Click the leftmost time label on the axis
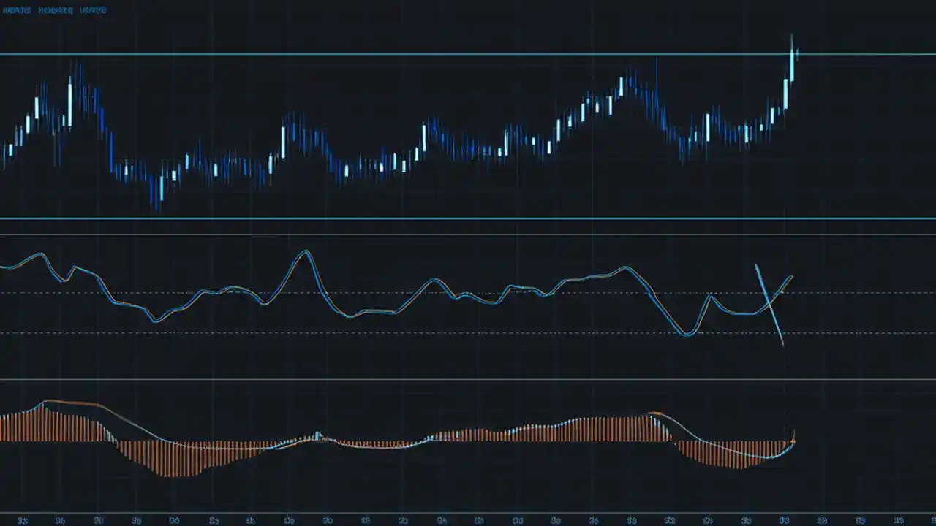The image size is (936, 526). pyautogui.click(x=22, y=520)
